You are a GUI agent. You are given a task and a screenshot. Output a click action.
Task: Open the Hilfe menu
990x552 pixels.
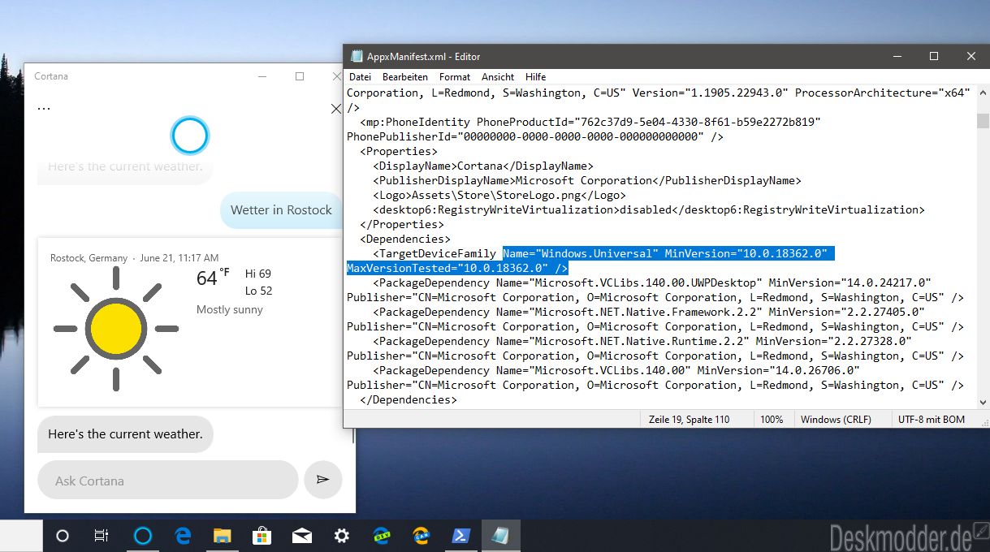click(535, 77)
